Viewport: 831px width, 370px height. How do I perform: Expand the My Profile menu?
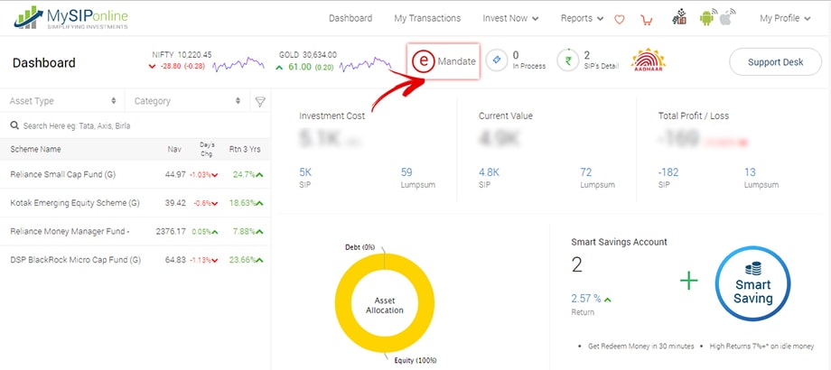785,18
